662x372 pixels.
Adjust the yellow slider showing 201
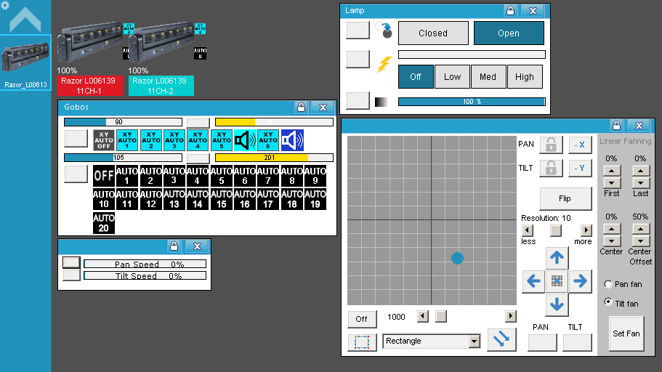pos(274,158)
